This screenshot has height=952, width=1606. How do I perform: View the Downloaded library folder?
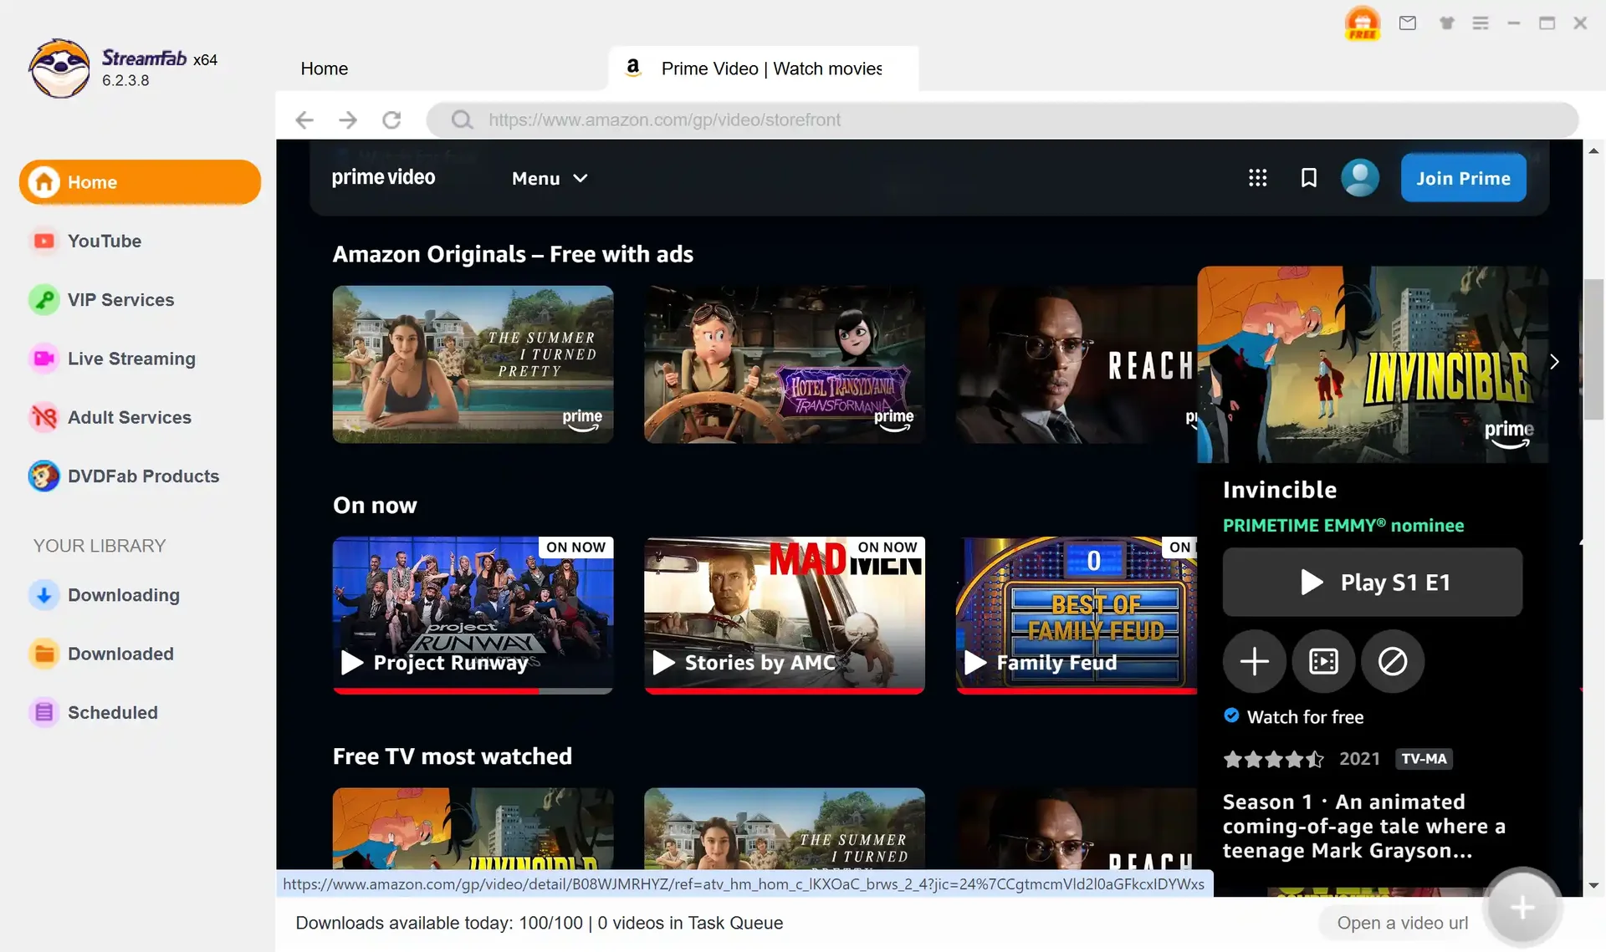pos(120,654)
